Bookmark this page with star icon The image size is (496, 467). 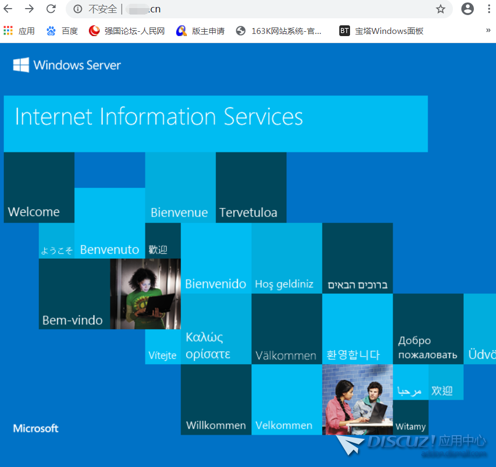[x=441, y=9]
